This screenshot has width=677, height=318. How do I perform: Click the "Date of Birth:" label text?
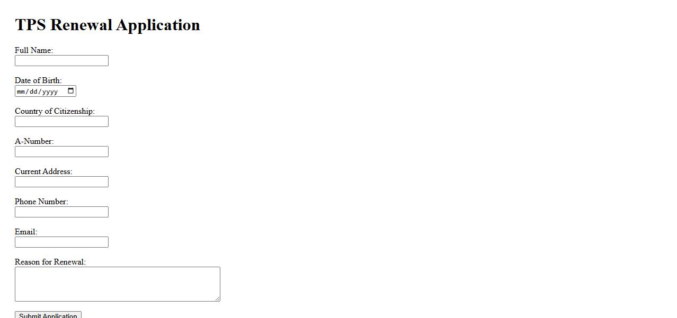(x=38, y=80)
